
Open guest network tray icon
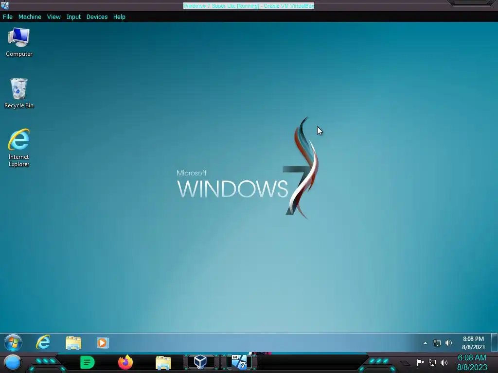(x=437, y=343)
